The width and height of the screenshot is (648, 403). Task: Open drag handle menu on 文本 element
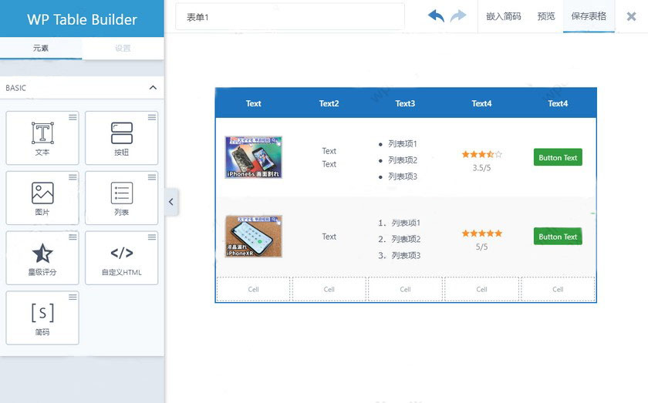pyautogui.click(x=73, y=117)
